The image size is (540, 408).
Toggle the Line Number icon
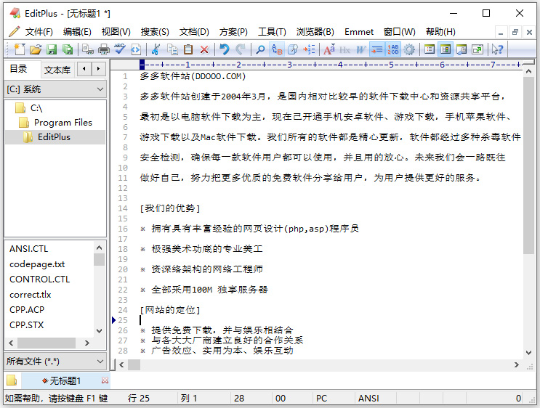(x=393, y=49)
